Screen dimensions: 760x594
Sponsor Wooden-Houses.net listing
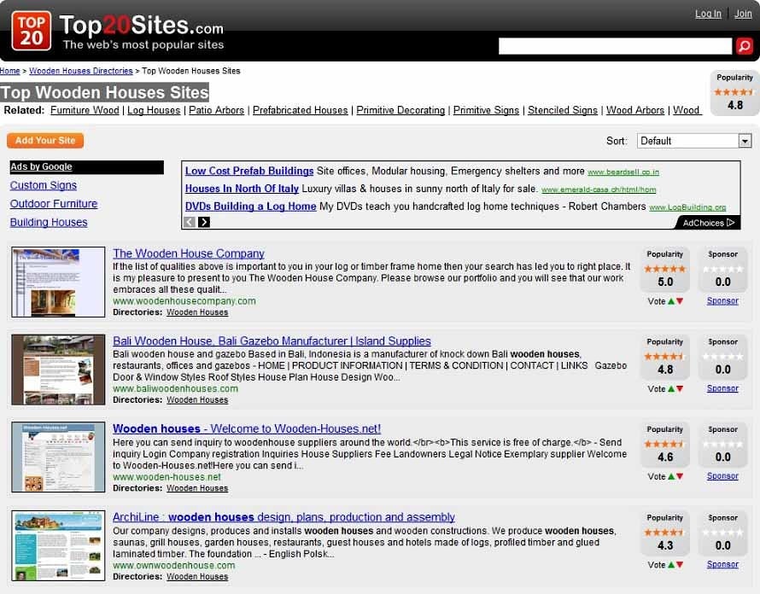pos(722,476)
